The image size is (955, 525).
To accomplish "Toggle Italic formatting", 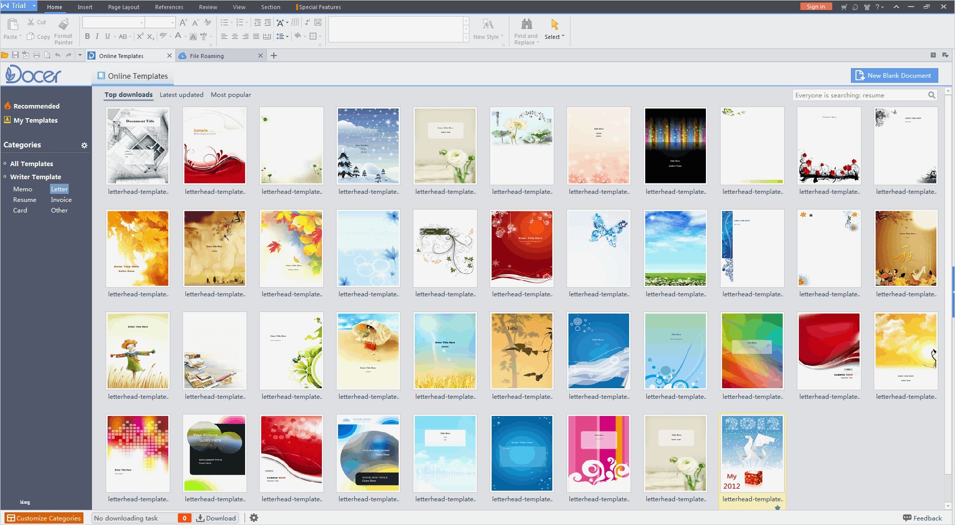I will (x=97, y=36).
